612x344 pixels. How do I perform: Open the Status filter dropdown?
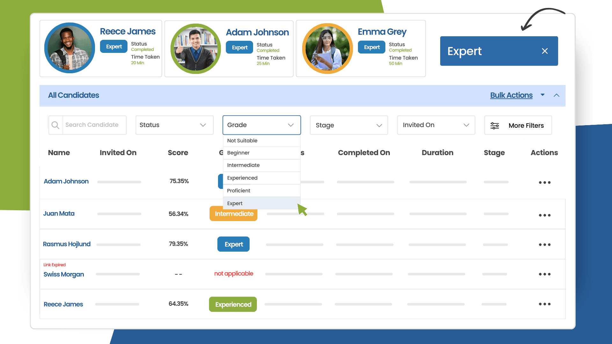click(x=174, y=125)
